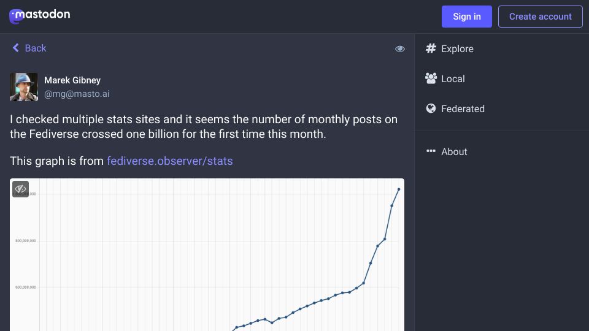The image size is (589, 331).
Task: Click the Create account button
Action: 540,17
